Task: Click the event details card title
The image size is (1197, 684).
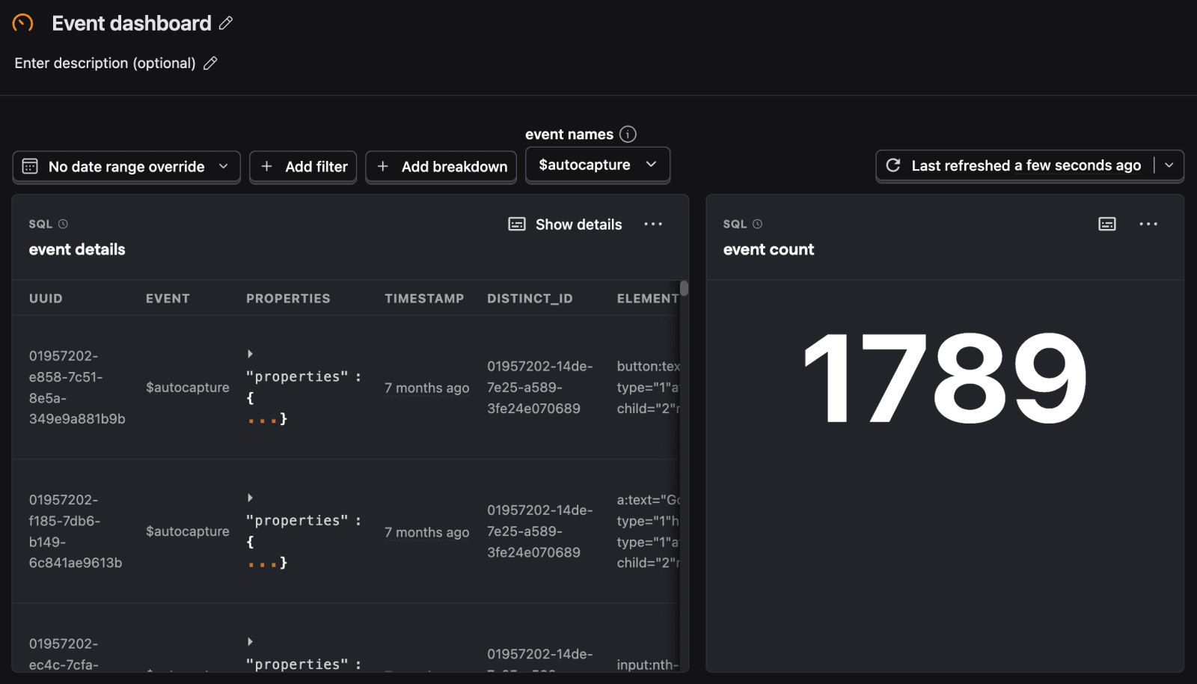Action: pos(77,249)
